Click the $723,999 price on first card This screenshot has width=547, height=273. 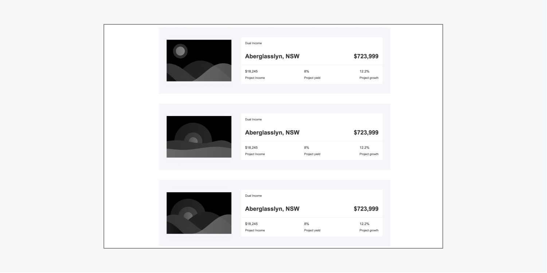pos(366,56)
